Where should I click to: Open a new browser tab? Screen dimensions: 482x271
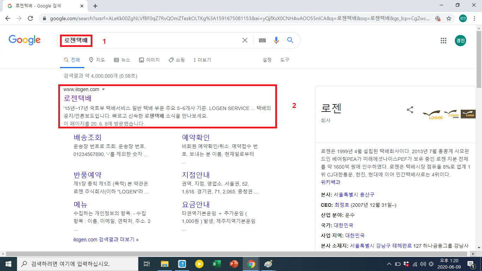tap(95, 6)
